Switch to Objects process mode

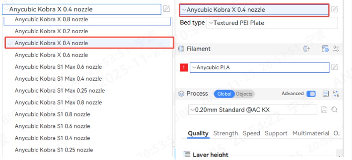(244, 94)
